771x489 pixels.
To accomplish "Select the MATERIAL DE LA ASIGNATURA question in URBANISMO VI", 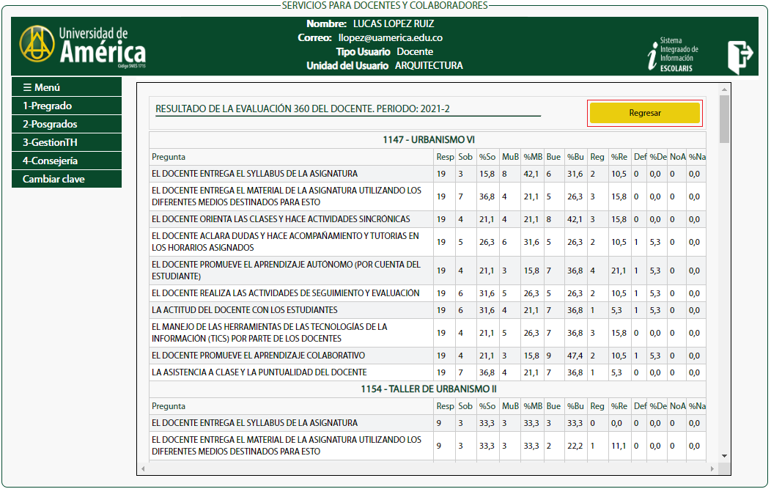I will tap(287, 196).
